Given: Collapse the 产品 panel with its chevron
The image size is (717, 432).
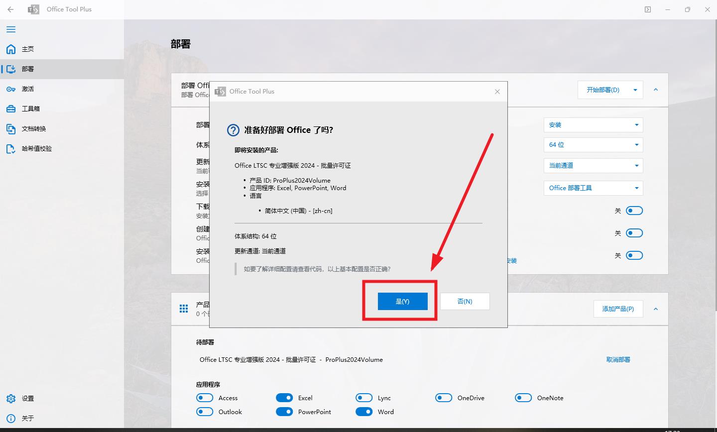Looking at the screenshot, I should [x=656, y=309].
